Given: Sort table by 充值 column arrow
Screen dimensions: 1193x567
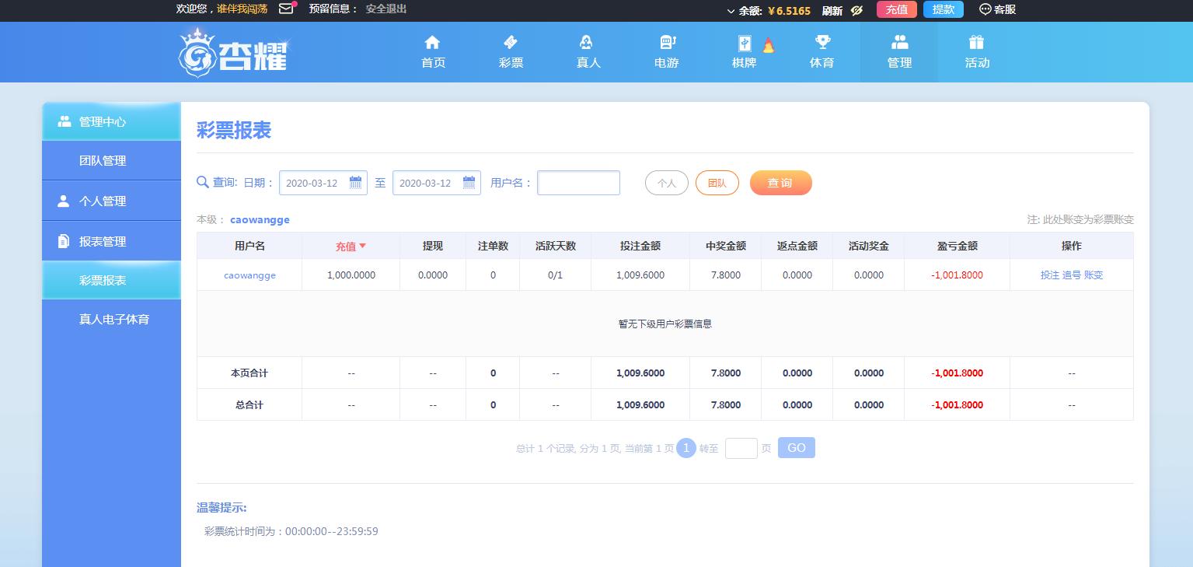Looking at the screenshot, I should tap(362, 246).
